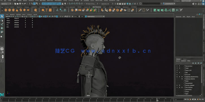This screenshot has height=102, width=205.
Task: Create a polygon cube from the shelf
Action: (x=10, y=10)
